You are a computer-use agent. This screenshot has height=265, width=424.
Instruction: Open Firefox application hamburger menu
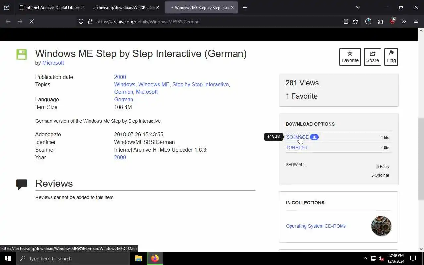[416, 21]
